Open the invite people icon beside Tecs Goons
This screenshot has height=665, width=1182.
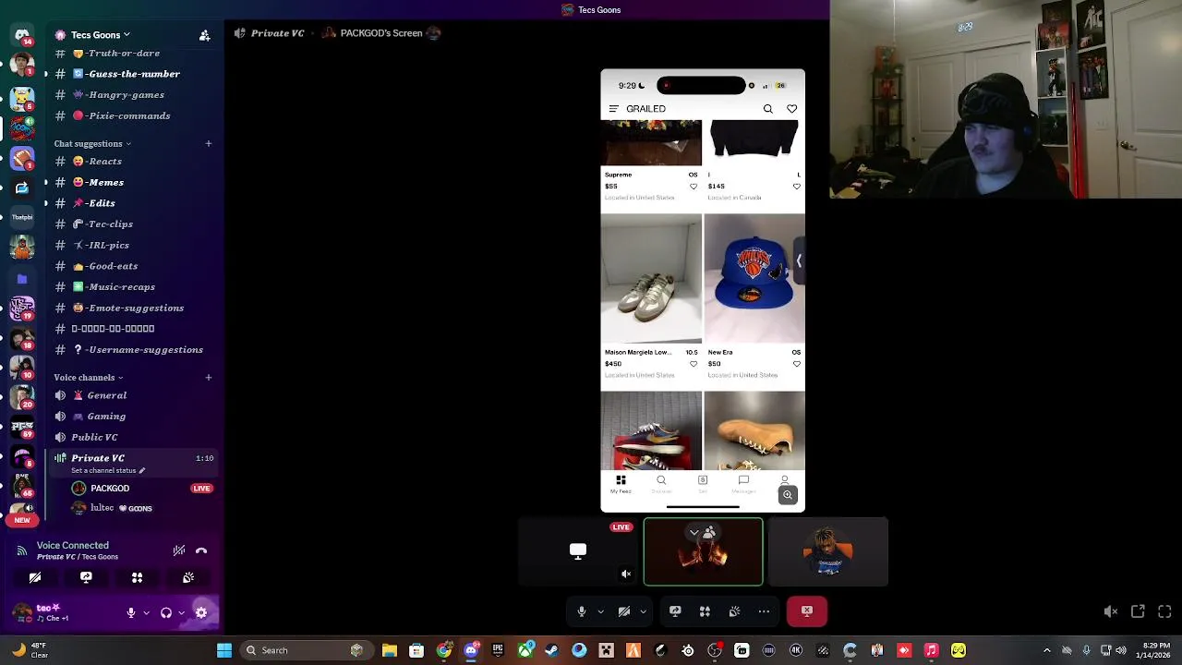click(204, 35)
